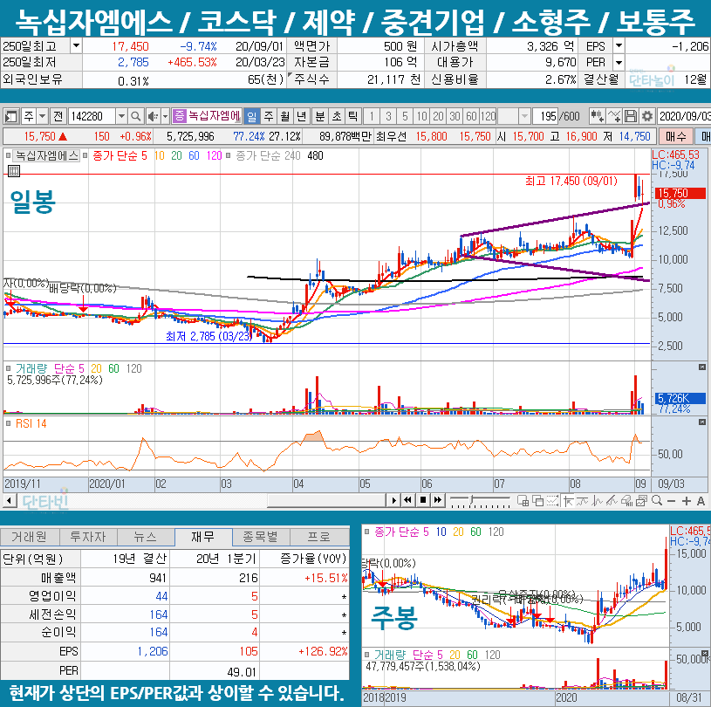Click the chart screenshot copy icon
The width and height of the screenshot is (711, 707).
[x=641, y=501]
